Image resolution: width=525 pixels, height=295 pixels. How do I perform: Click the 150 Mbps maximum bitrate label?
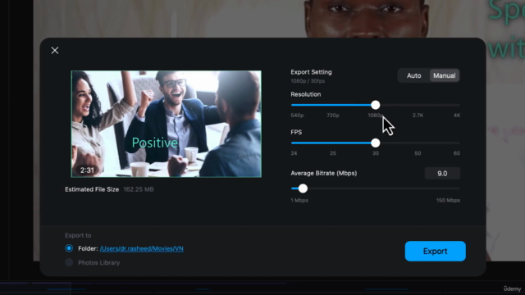click(x=448, y=200)
